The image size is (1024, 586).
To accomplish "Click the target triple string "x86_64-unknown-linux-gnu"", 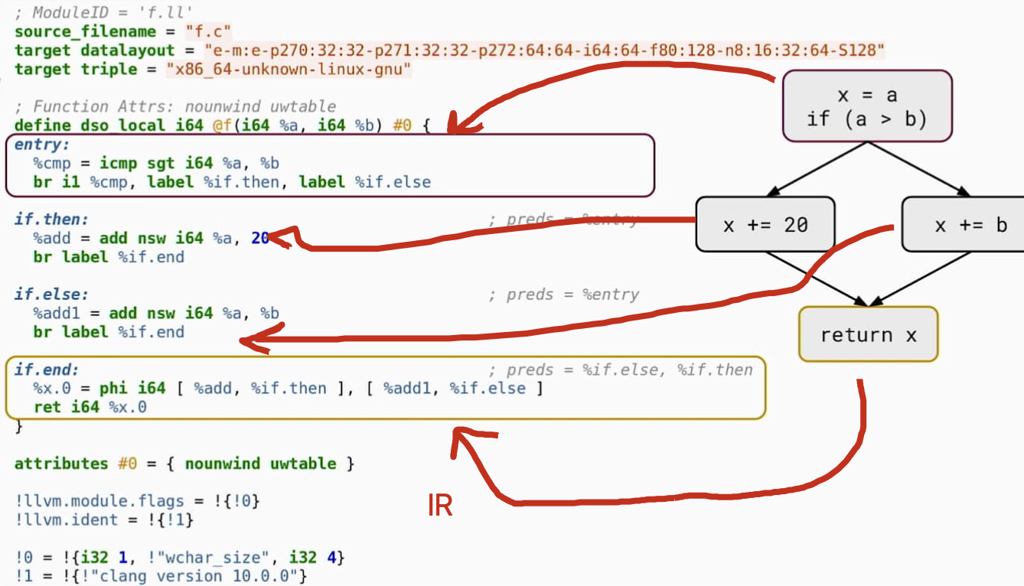I will (x=289, y=70).
